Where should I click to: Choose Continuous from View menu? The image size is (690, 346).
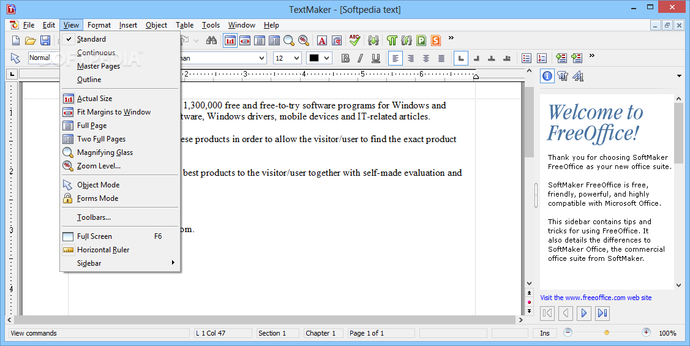(x=120, y=53)
